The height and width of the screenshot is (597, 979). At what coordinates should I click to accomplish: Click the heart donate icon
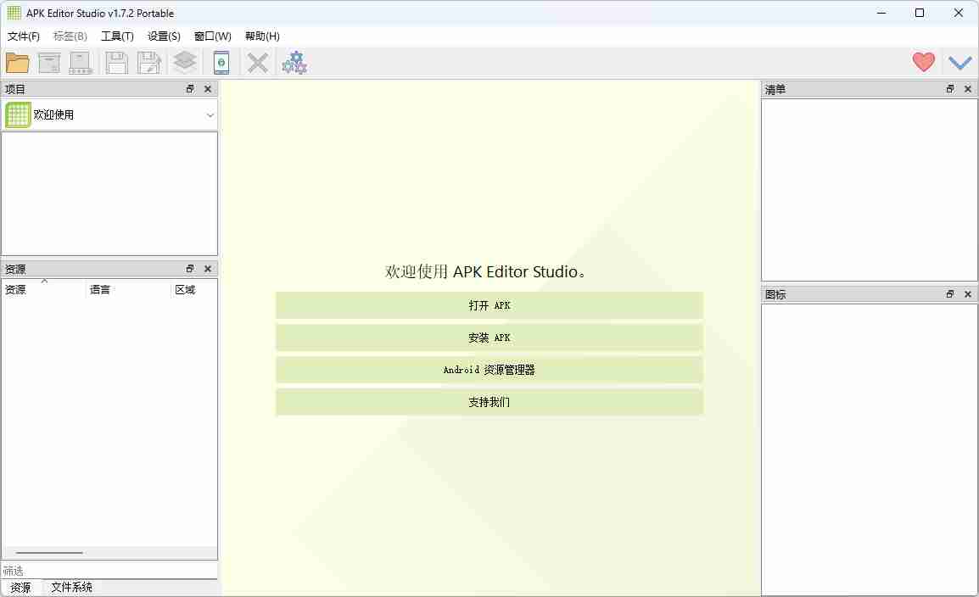click(x=923, y=62)
